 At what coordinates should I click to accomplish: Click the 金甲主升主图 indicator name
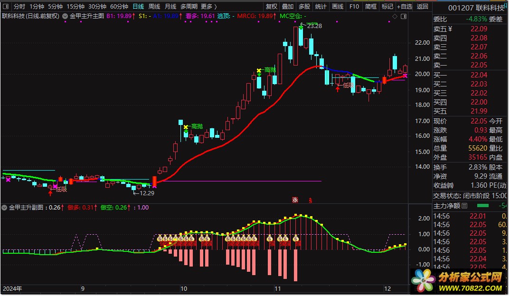pyautogui.click(x=87, y=16)
